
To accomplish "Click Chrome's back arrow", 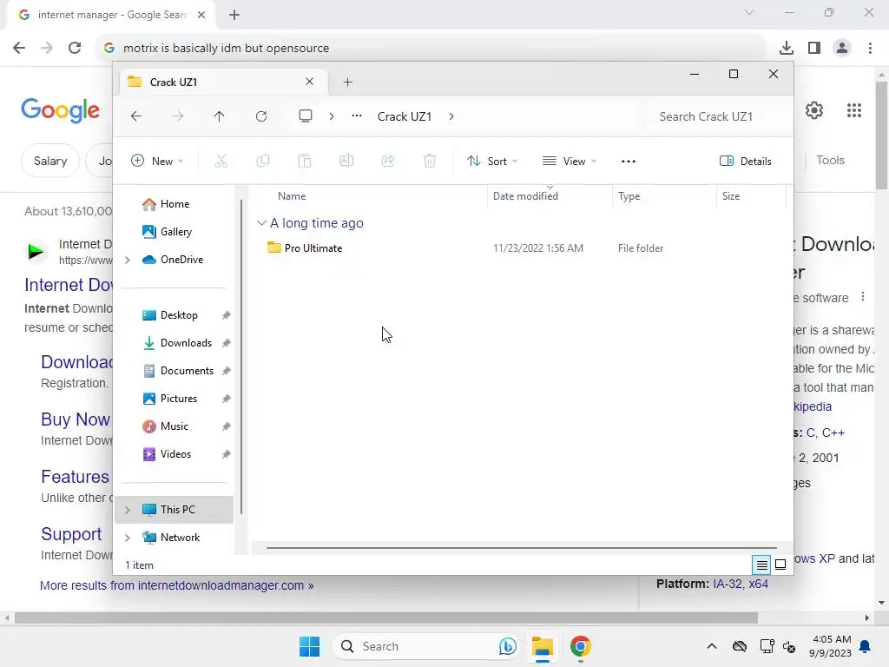I will tap(19, 48).
